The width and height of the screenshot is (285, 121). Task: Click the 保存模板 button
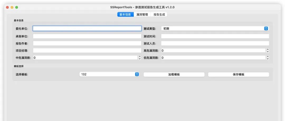pyautogui.click(x=239, y=75)
